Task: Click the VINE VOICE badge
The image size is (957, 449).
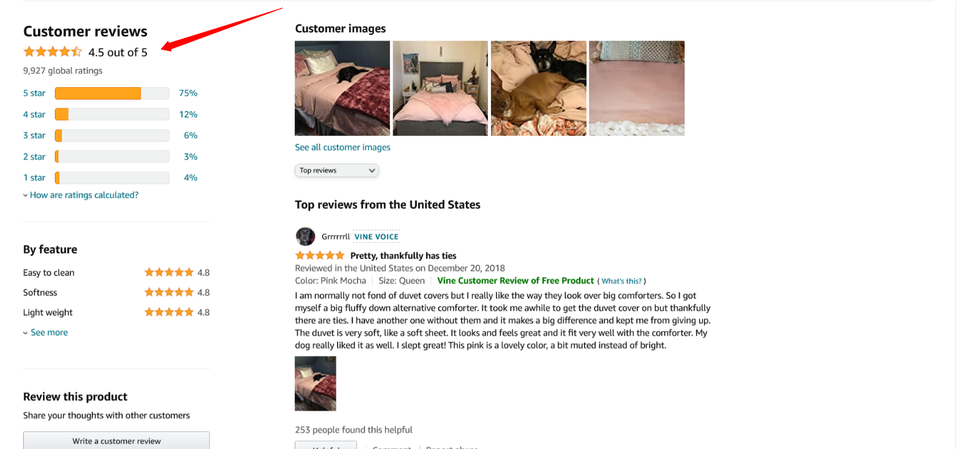Action: [x=376, y=237]
